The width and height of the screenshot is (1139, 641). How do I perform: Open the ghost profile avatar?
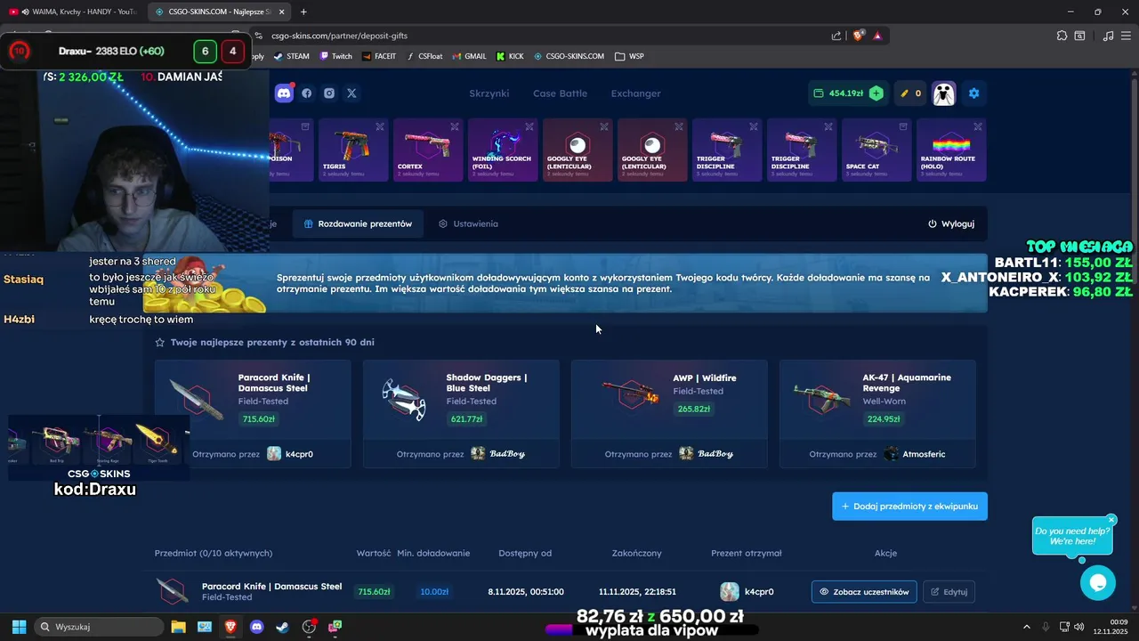pos(943,93)
